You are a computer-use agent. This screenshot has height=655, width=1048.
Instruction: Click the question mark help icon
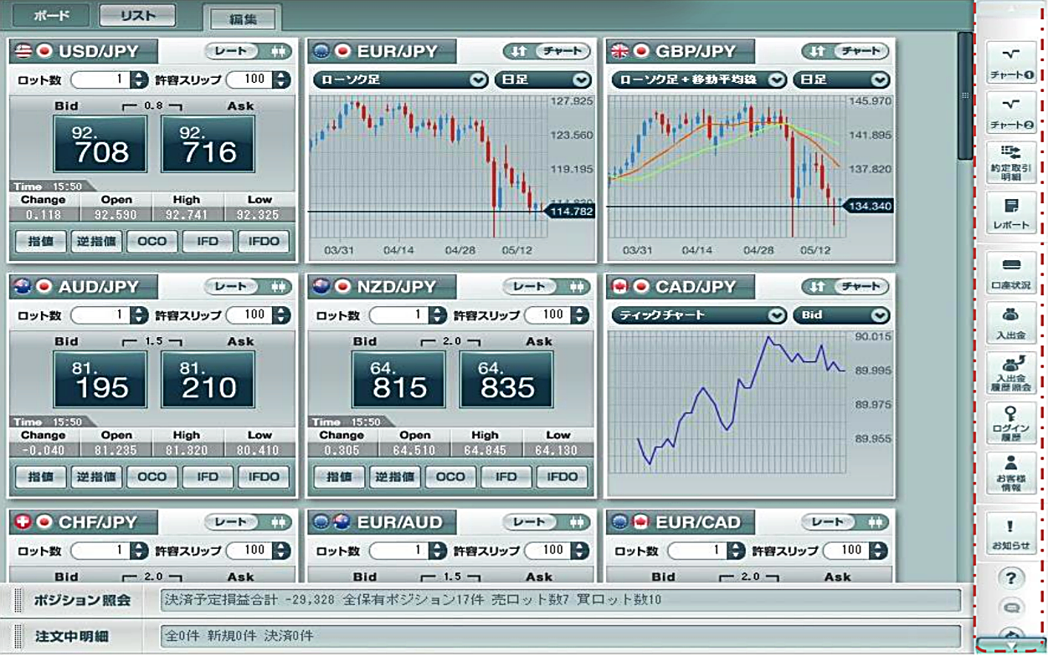pos(1010,578)
